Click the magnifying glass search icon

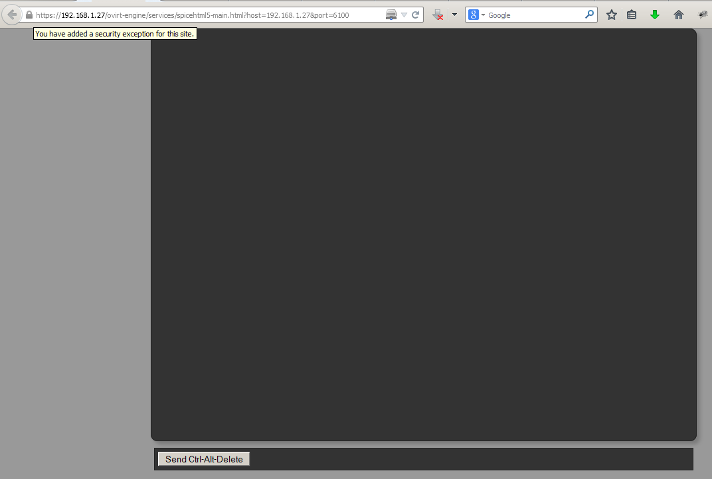click(x=589, y=15)
